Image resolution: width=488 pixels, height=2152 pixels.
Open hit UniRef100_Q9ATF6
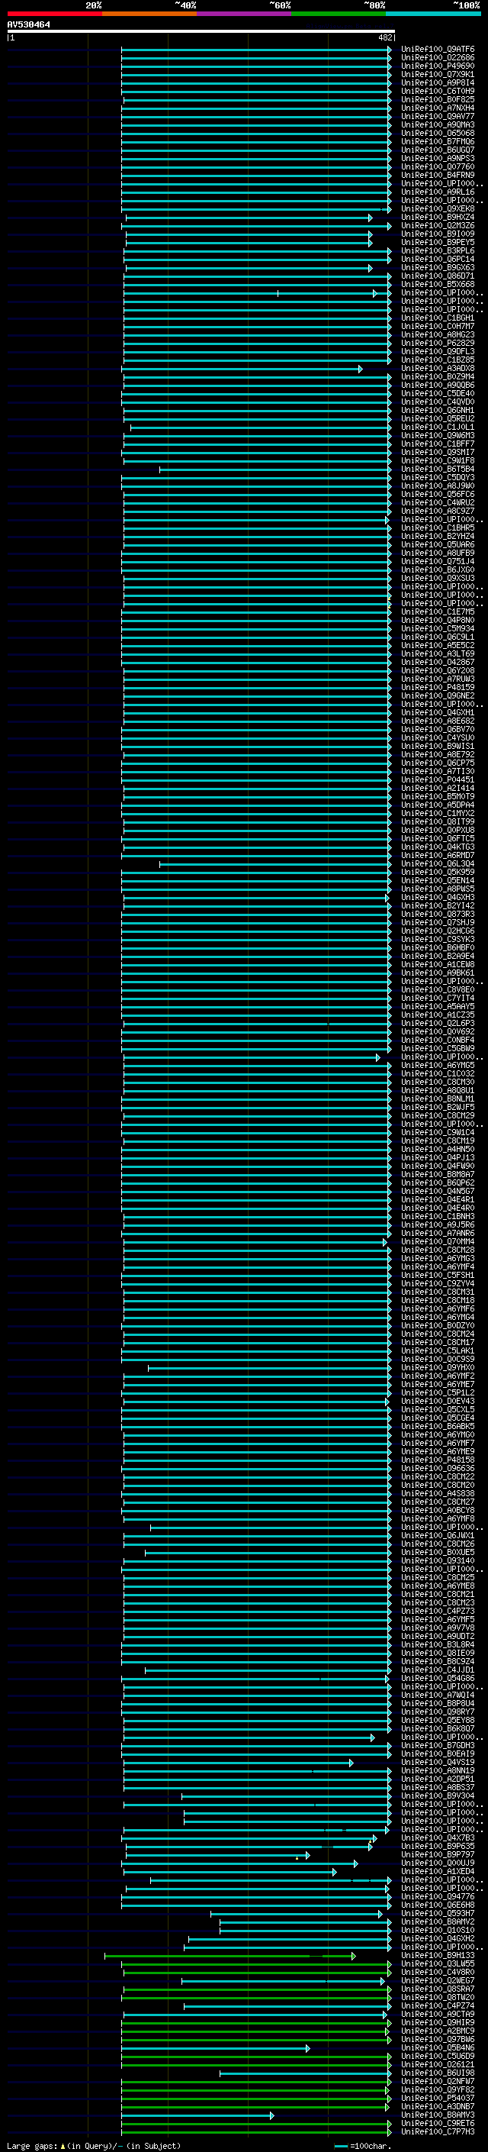point(438,50)
